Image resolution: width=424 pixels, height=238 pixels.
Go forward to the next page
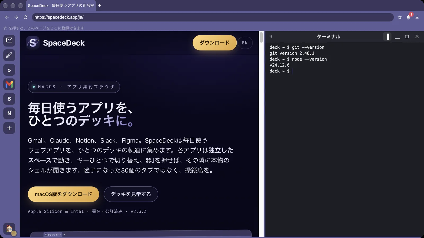(x=16, y=17)
